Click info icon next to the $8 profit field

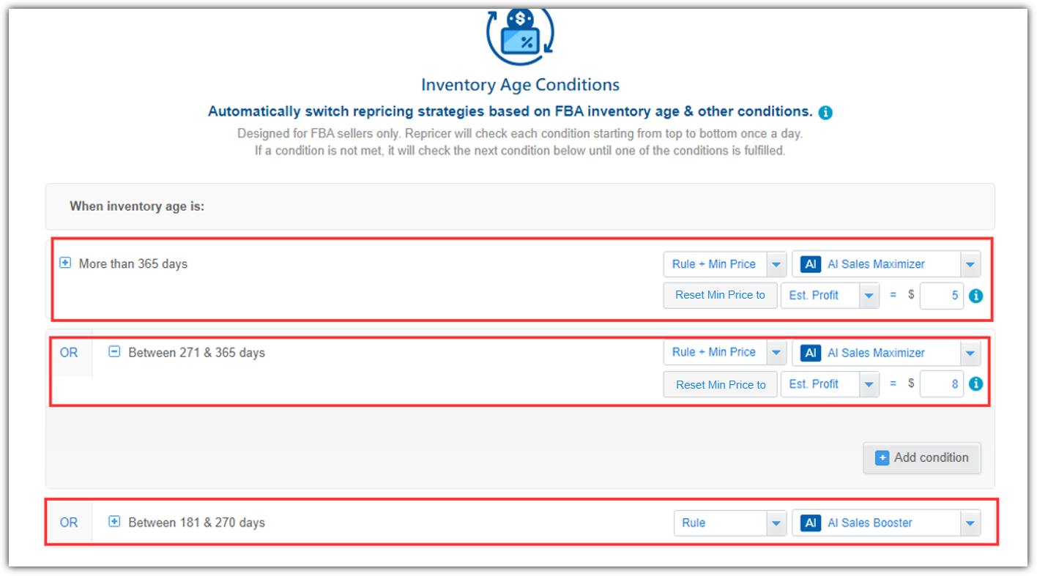975,384
